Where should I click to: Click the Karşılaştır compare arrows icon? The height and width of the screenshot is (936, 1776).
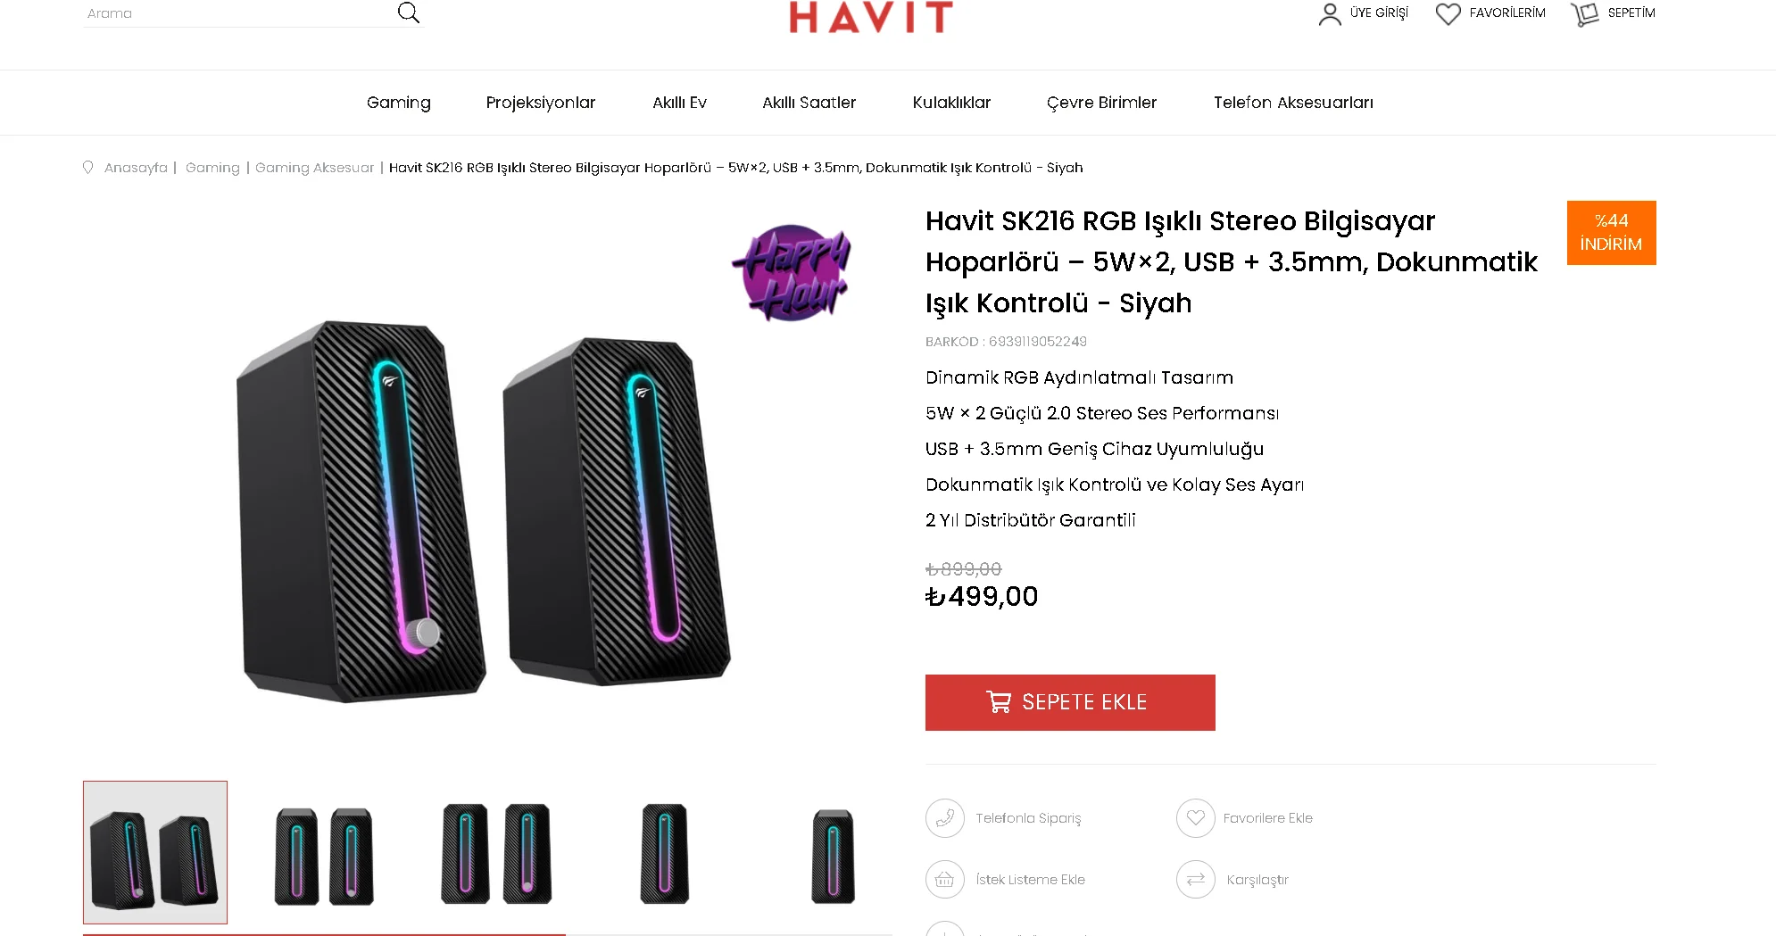1196,880
